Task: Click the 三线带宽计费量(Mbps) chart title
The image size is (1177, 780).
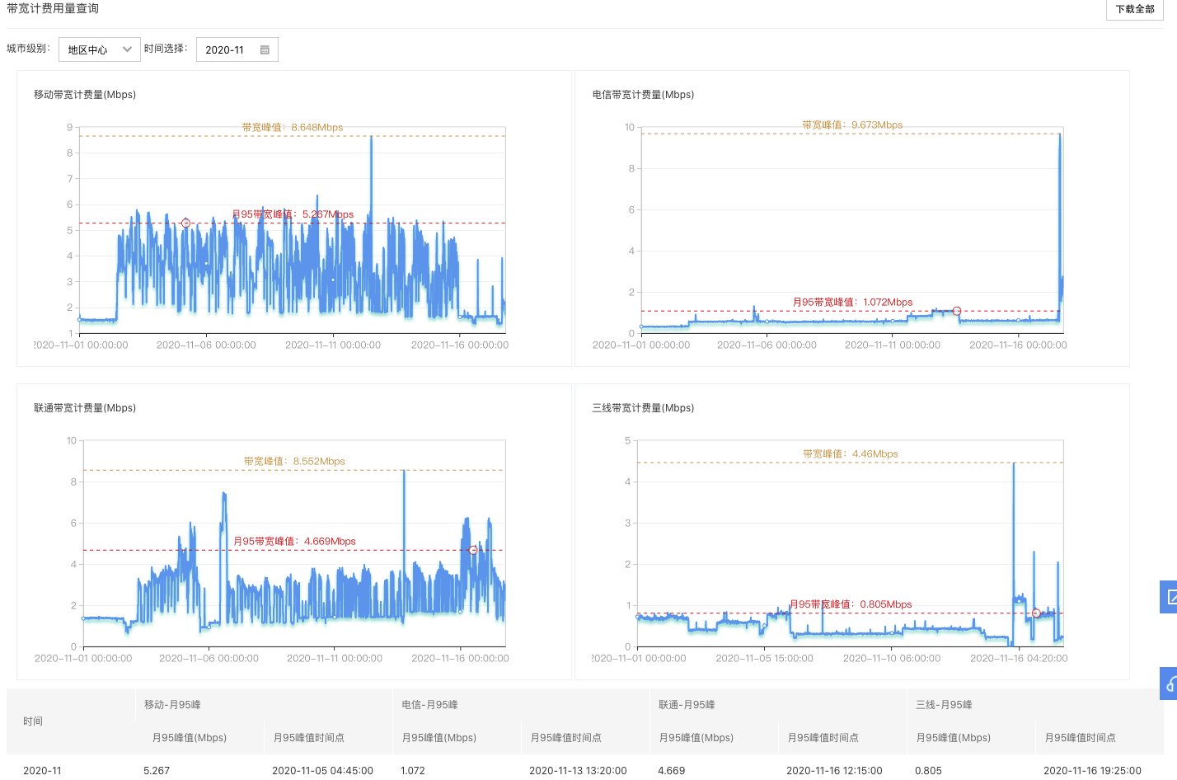Action: point(643,408)
